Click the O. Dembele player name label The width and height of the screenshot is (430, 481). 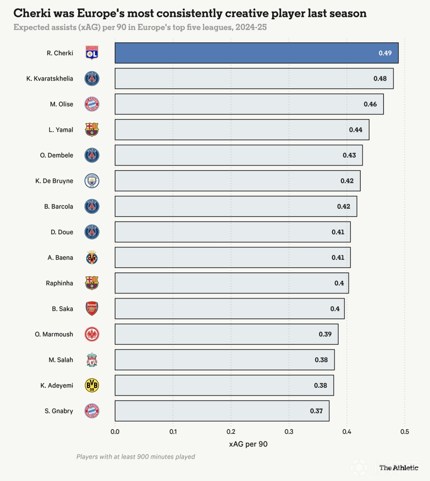(x=57, y=155)
